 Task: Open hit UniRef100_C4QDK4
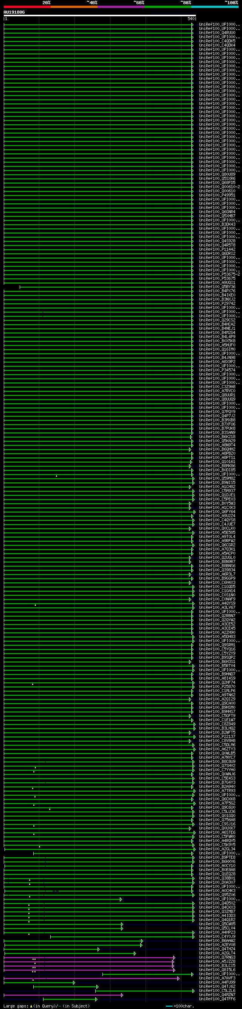(217, 45)
